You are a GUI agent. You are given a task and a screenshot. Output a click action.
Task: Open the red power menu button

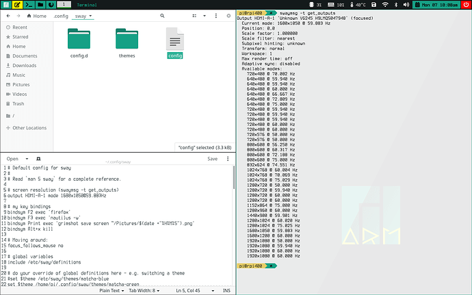pyautogui.click(x=467, y=5)
